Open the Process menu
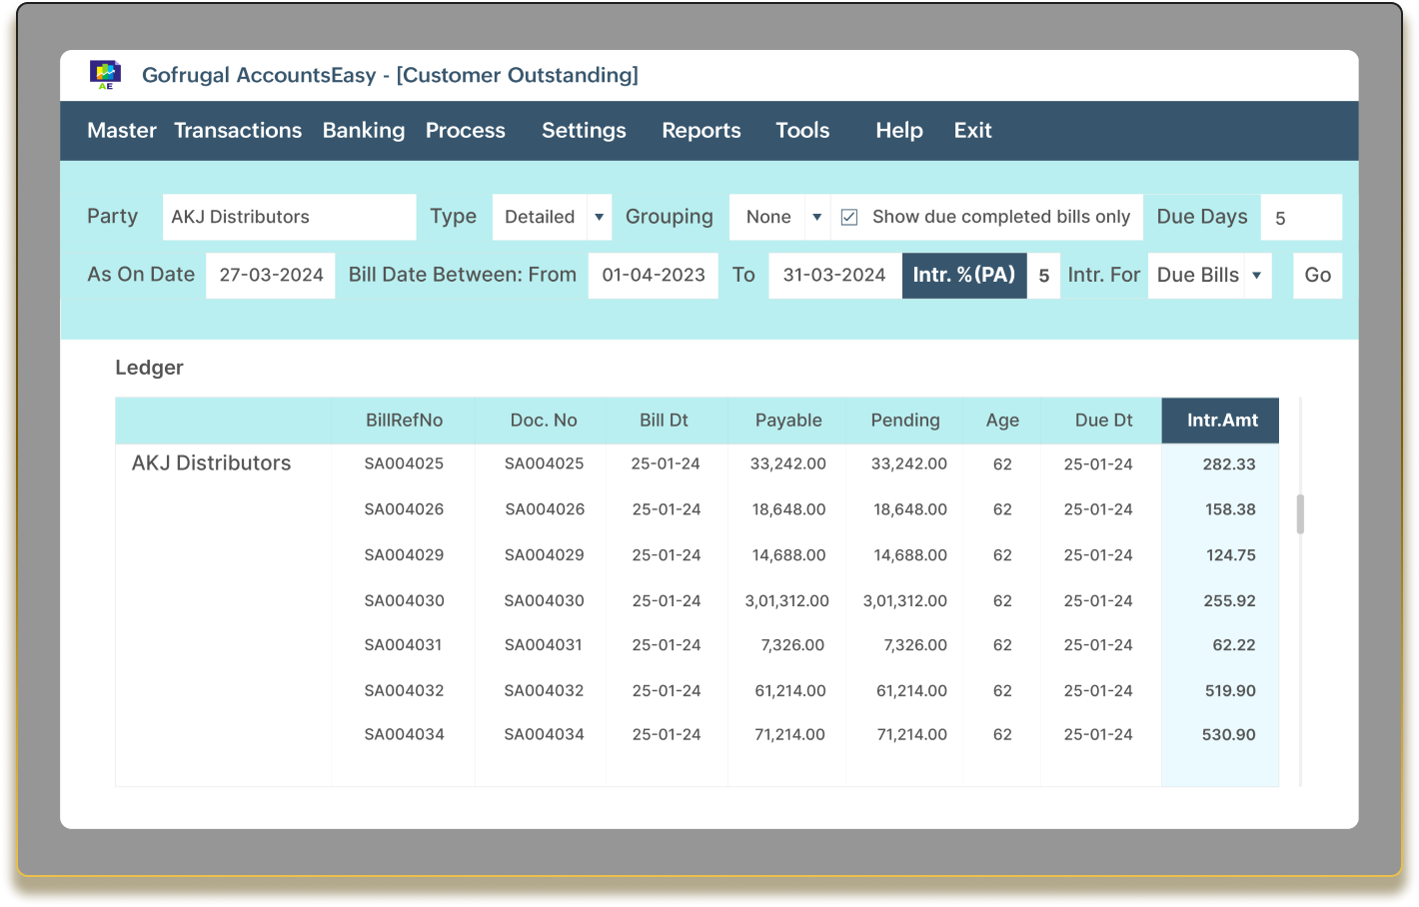Image resolution: width=1419 pixels, height=907 pixels. click(465, 130)
